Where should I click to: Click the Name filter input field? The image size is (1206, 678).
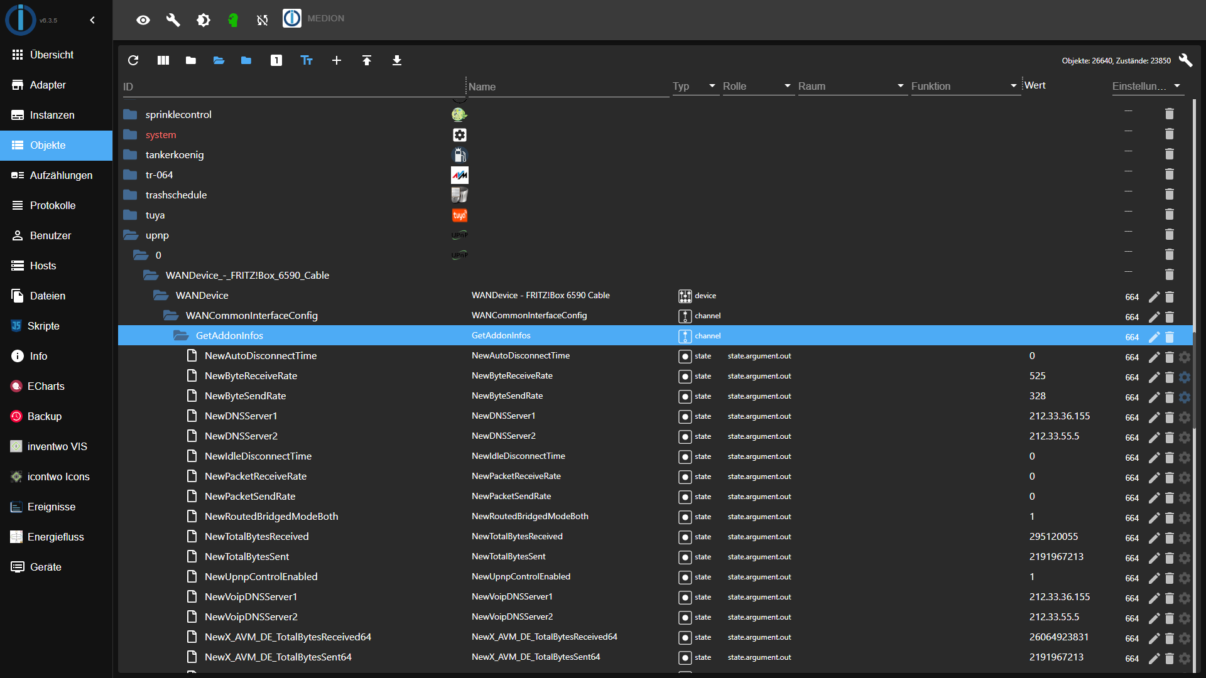click(568, 87)
